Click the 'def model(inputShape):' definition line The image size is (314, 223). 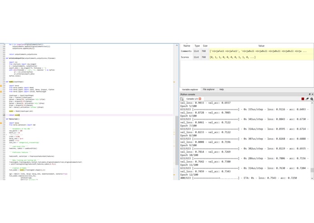tap(15, 82)
